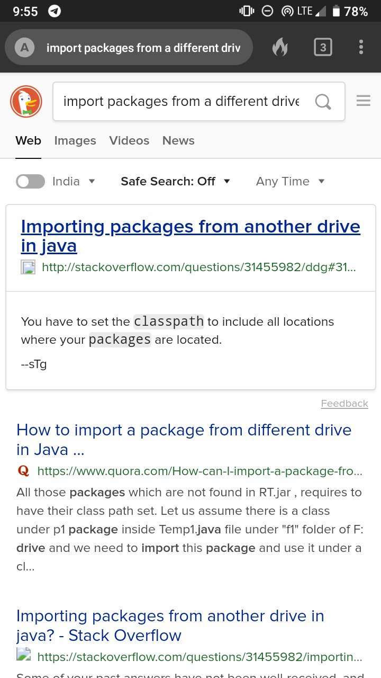Open the browser three-dot overflow menu

pyautogui.click(x=361, y=47)
